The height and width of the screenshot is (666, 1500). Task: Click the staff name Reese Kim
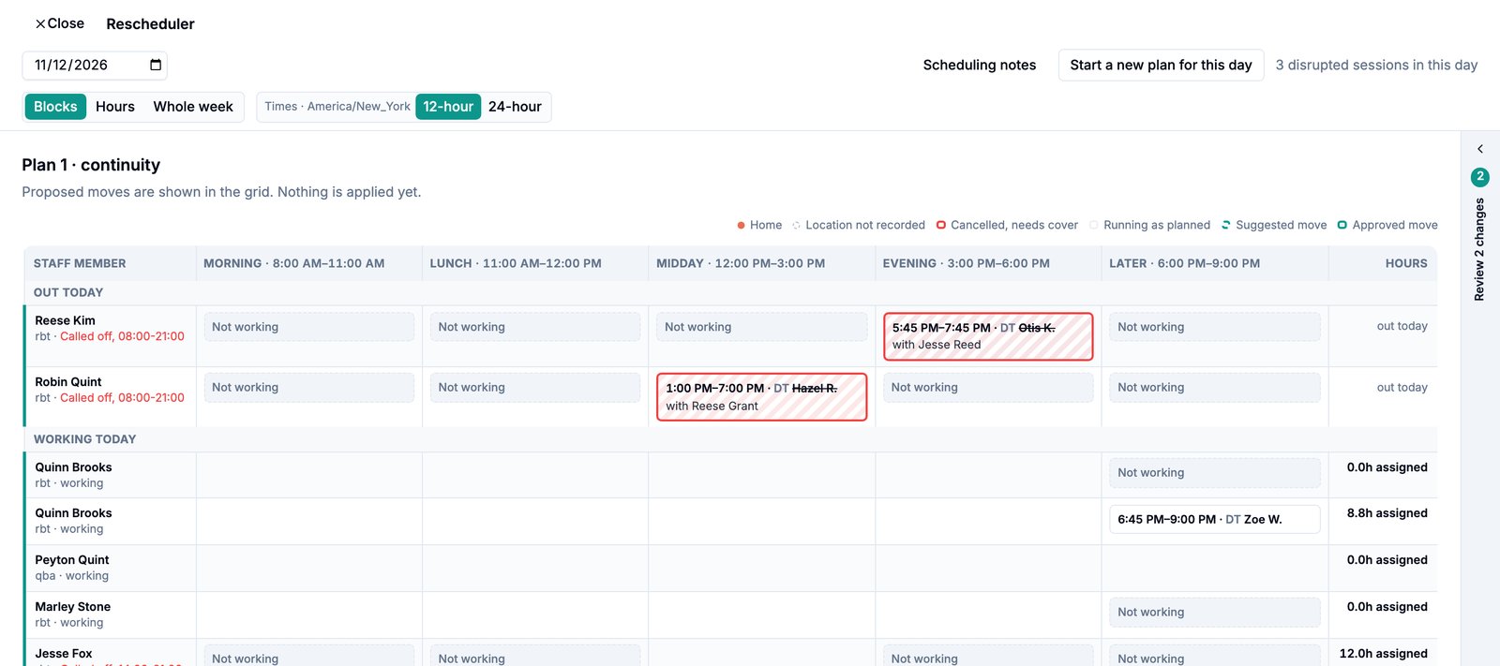coord(65,320)
